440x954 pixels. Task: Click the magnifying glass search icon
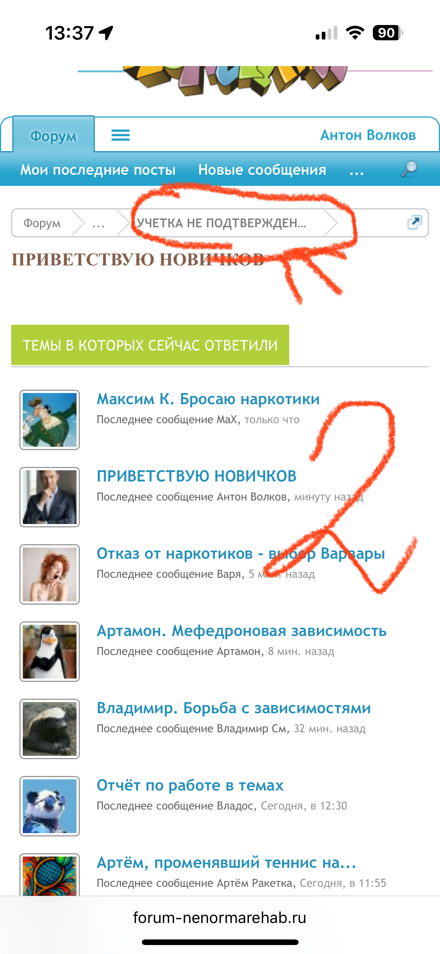click(409, 169)
